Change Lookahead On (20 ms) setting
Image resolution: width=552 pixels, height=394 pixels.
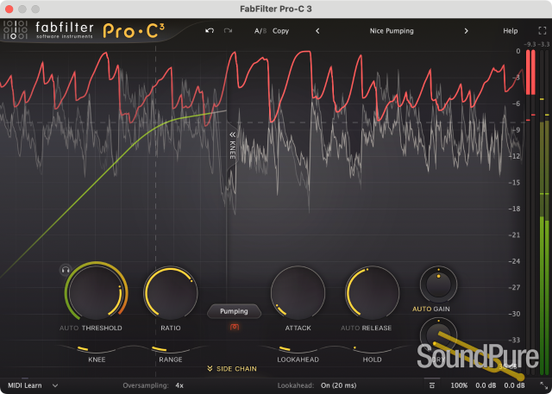click(x=338, y=385)
